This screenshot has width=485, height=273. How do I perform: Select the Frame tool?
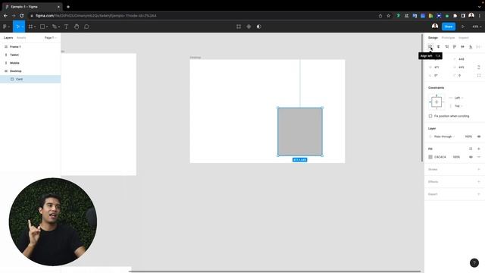coord(30,27)
